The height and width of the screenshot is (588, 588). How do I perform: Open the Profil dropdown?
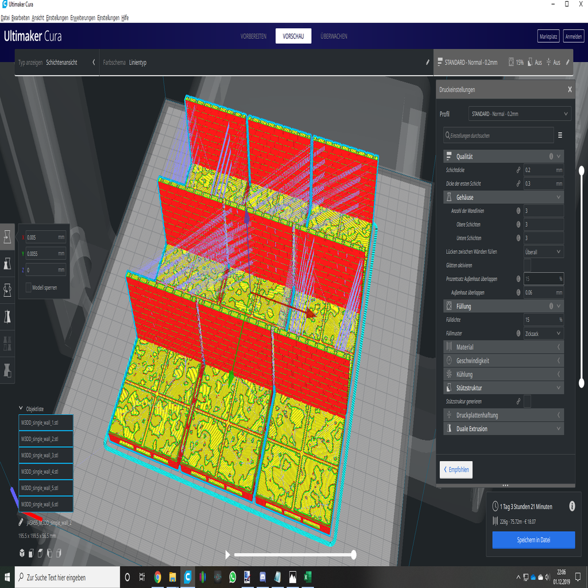pos(520,114)
